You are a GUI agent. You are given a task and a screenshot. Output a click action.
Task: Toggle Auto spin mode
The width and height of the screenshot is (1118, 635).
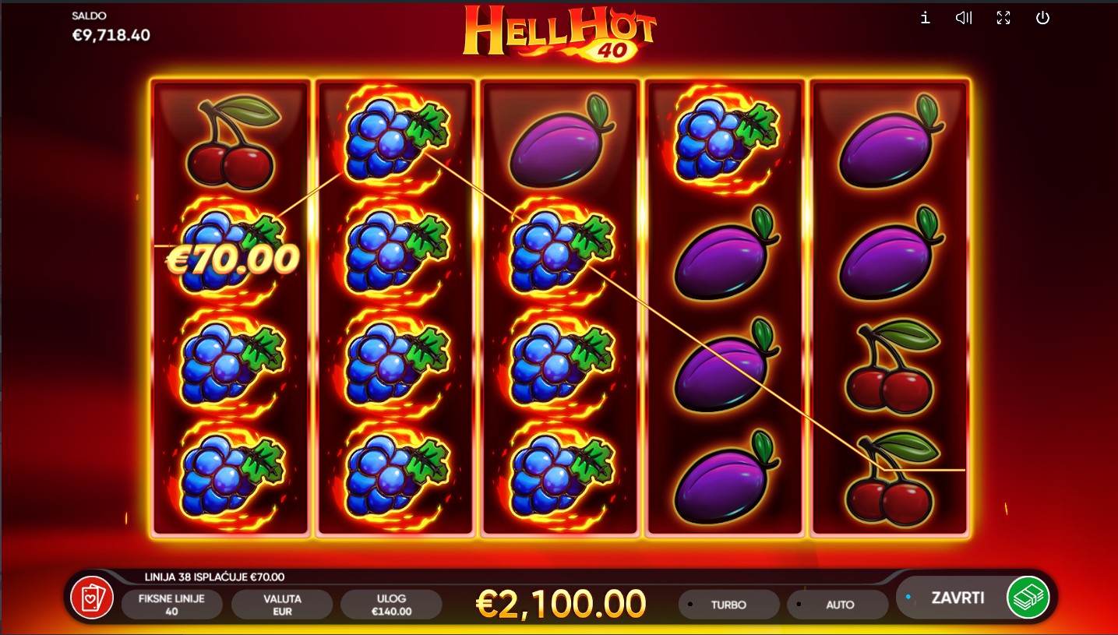pyautogui.click(x=839, y=605)
